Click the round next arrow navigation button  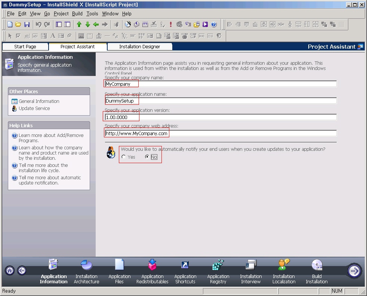coord(354,271)
